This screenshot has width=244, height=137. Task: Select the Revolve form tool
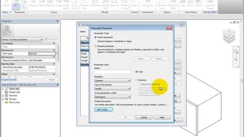click(x=50, y=4)
